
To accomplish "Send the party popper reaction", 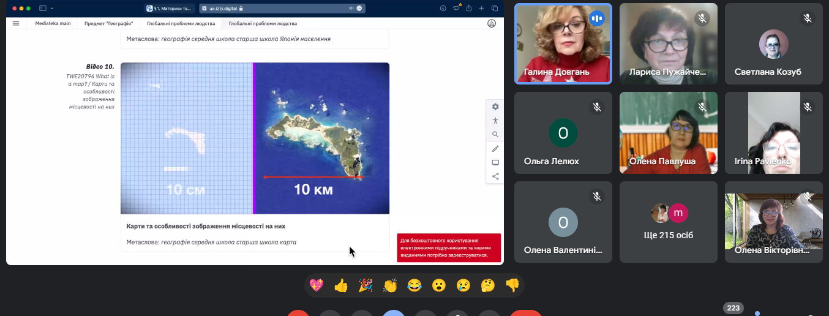I will click(x=366, y=285).
